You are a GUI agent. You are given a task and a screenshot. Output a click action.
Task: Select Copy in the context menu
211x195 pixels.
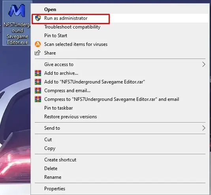[120, 148]
